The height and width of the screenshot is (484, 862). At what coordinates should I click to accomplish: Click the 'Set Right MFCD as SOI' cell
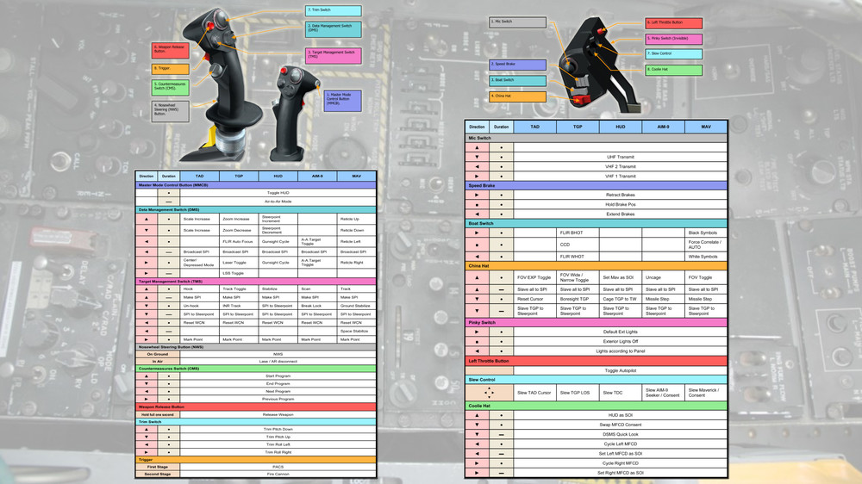[x=620, y=473]
